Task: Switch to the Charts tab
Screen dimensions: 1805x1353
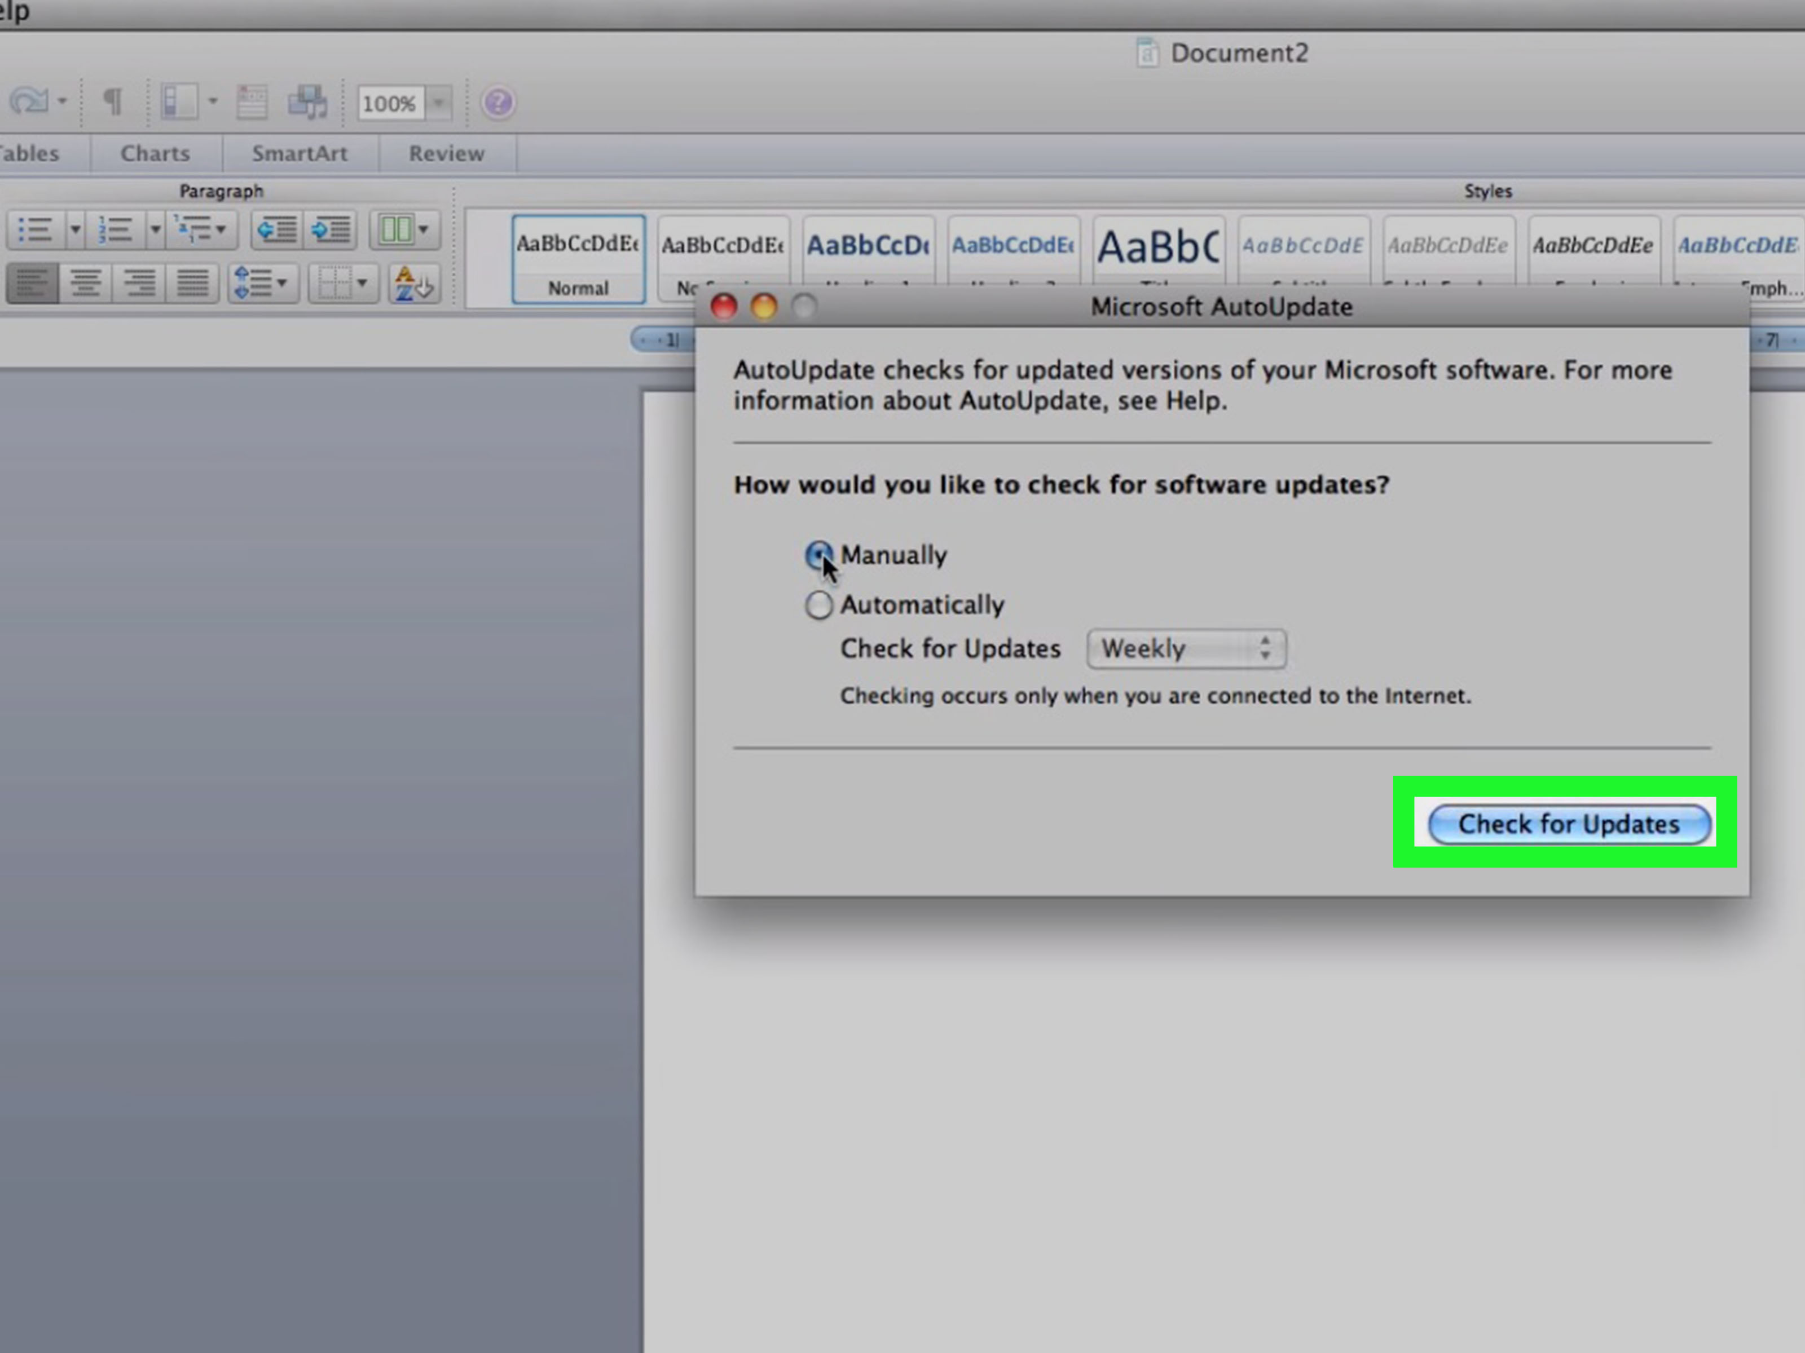Action: click(155, 153)
